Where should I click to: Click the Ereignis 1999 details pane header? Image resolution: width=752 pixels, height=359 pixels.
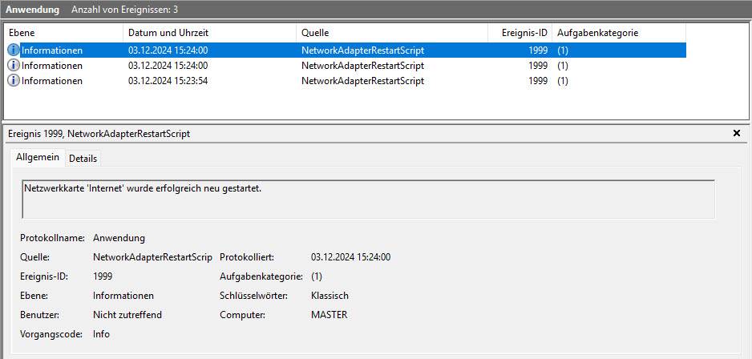pos(99,134)
